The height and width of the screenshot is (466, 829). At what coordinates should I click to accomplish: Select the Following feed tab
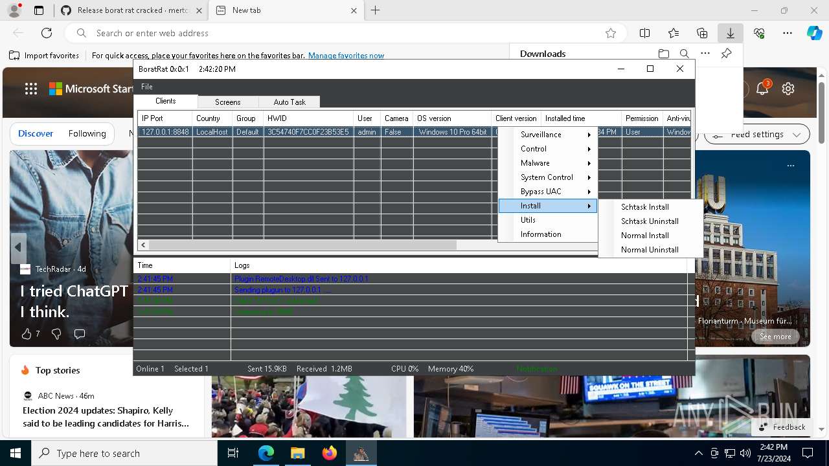(87, 133)
